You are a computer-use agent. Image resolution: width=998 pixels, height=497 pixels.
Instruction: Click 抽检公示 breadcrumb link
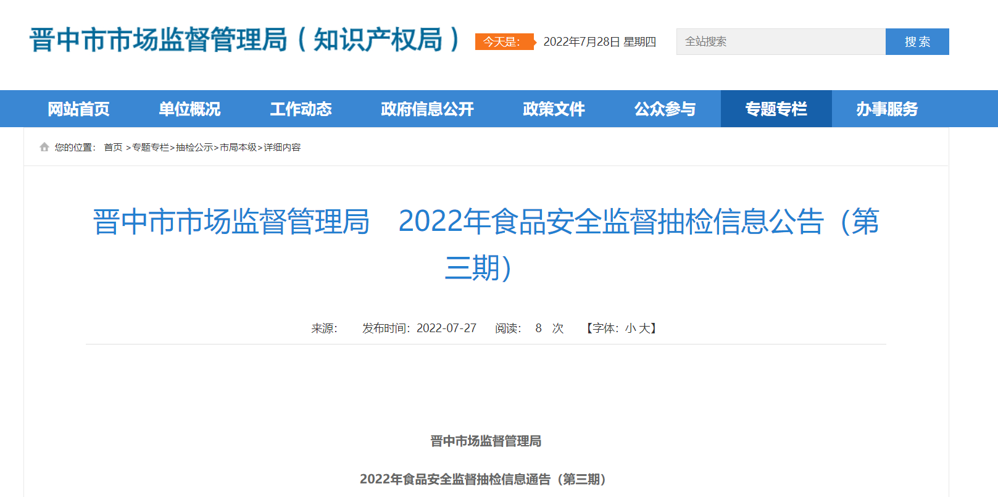coord(194,147)
